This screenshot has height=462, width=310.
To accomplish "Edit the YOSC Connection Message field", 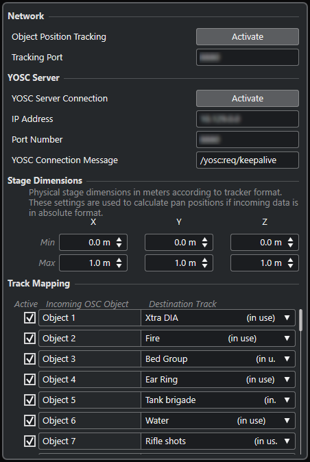I will 248,160.
